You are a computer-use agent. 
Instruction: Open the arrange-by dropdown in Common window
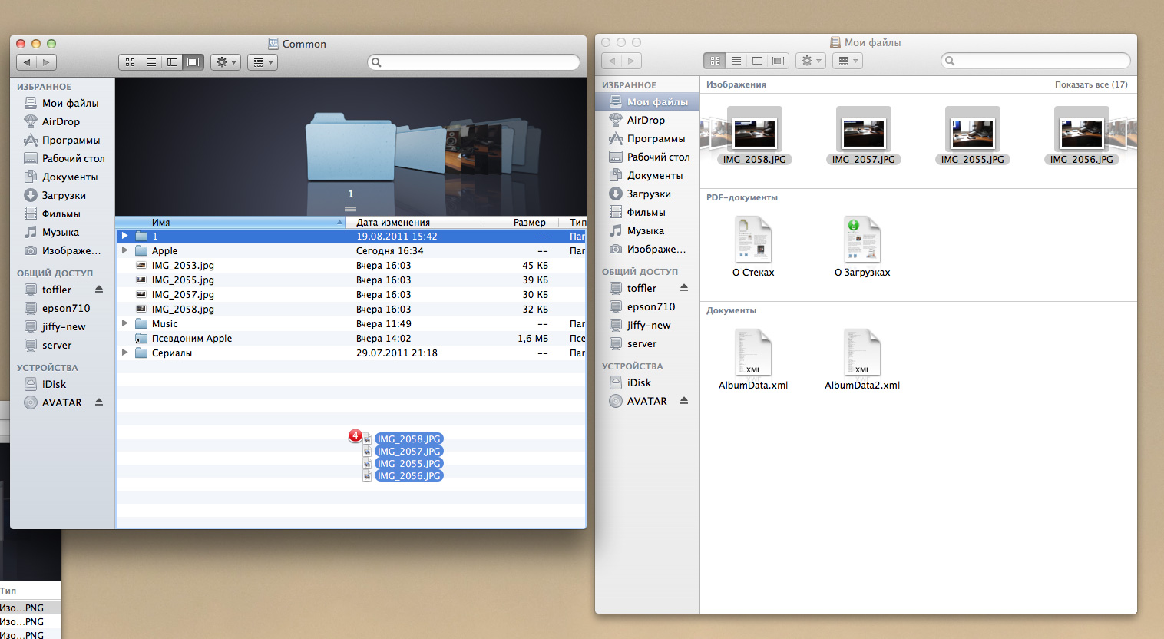tap(262, 62)
